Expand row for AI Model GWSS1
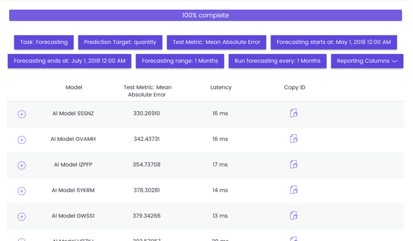 [x=21, y=216]
